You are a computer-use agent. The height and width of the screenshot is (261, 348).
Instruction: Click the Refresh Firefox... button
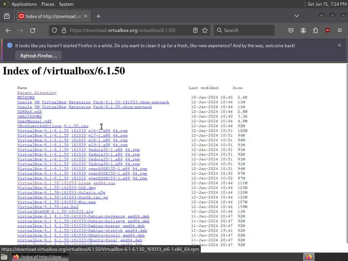point(38,56)
